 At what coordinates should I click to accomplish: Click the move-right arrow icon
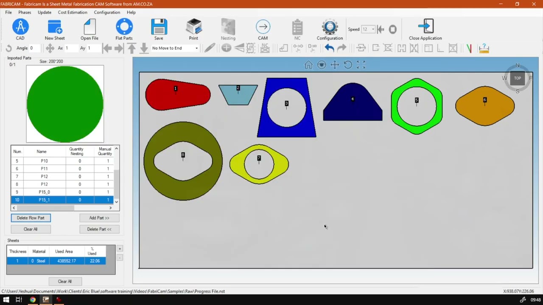[119, 48]
